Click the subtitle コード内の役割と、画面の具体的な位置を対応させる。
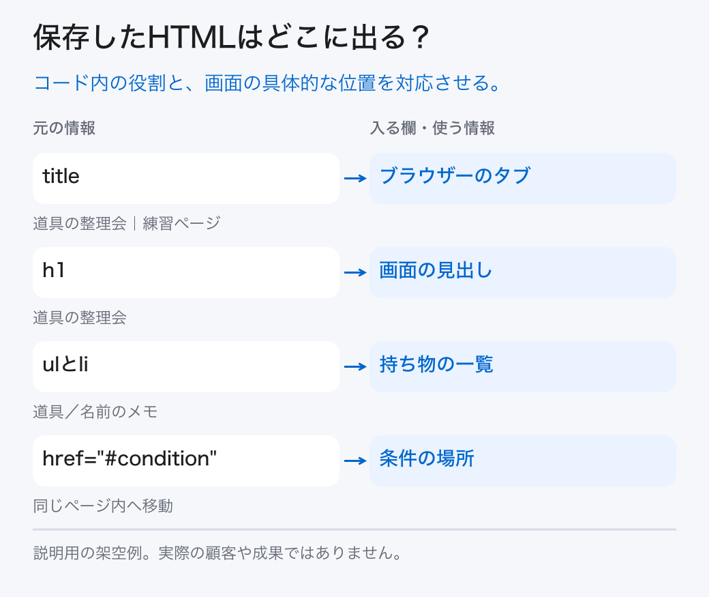Viewport: 709px width, 597px height. coord(268,83)
